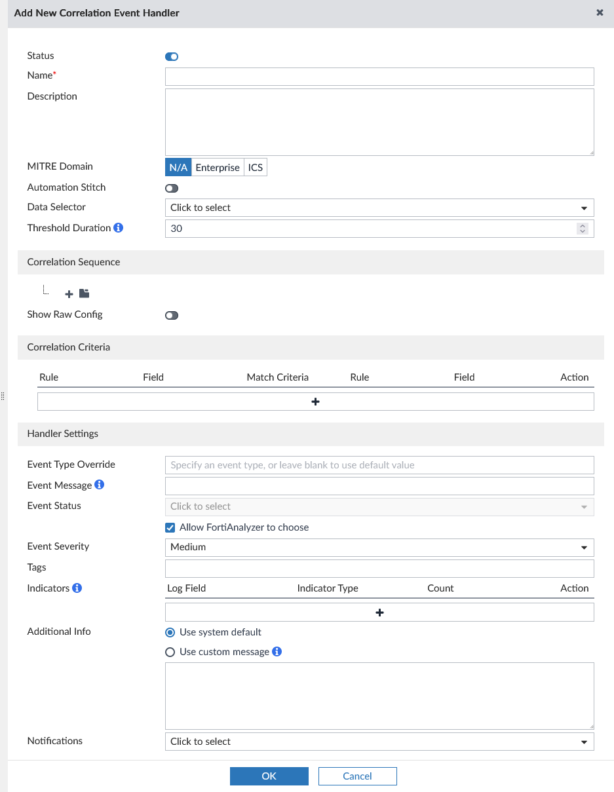Viewport: 614px width, 792px height.
Task: Select the ICS MITRE Domain tab
Action: [x=255, y=167]
